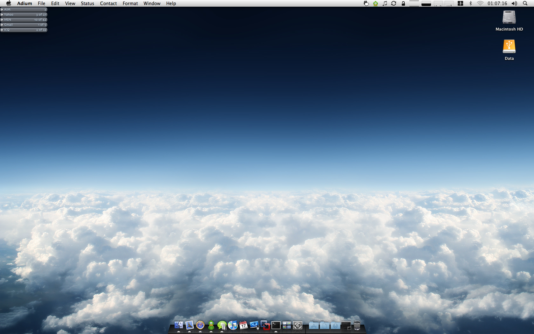
Task: Open the Status menu
Action: point(87,3)
